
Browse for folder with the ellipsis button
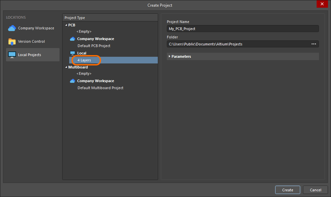[314, 44]
